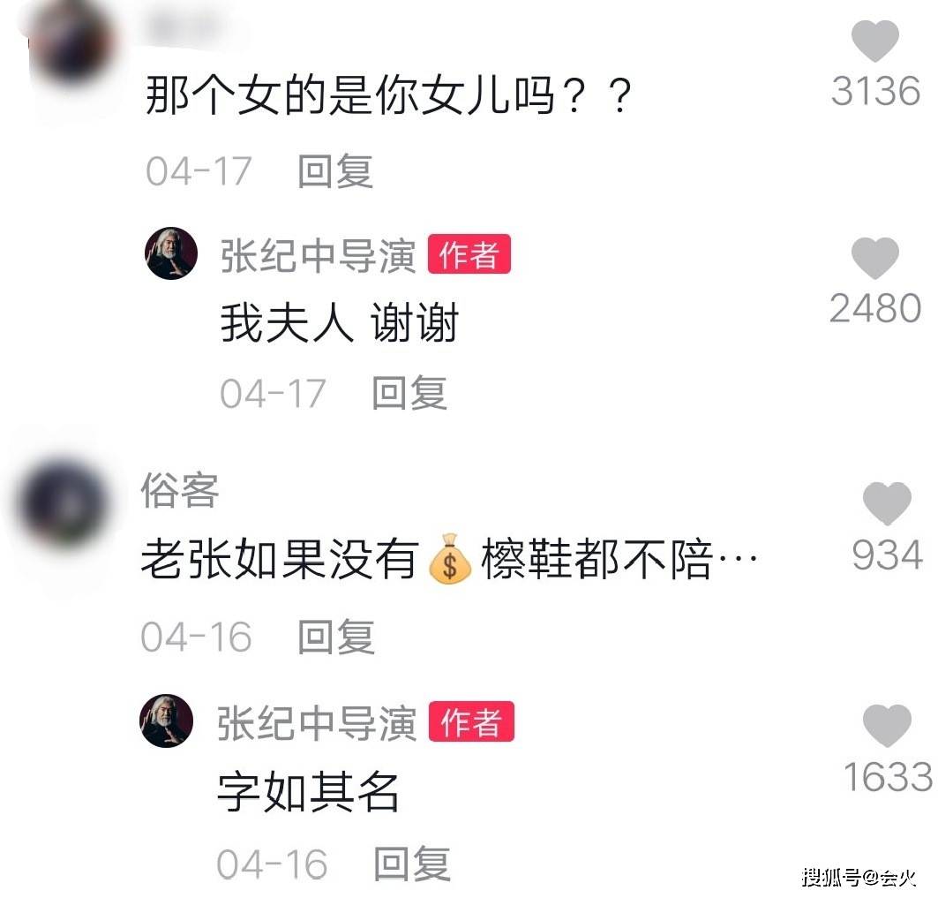Screen dimensions: 938x898
Task: Click the first red 作者 badge
Action: tap(469, 253)
